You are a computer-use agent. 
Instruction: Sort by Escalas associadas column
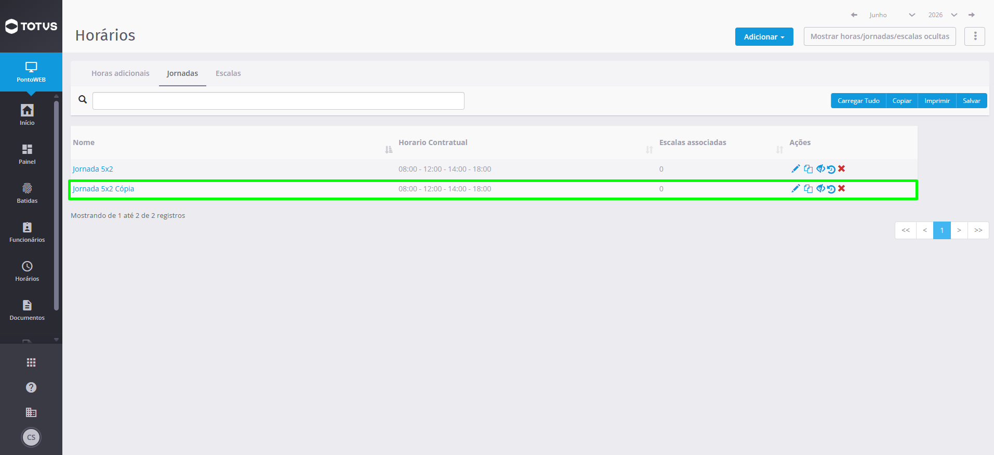click(779, 150)
